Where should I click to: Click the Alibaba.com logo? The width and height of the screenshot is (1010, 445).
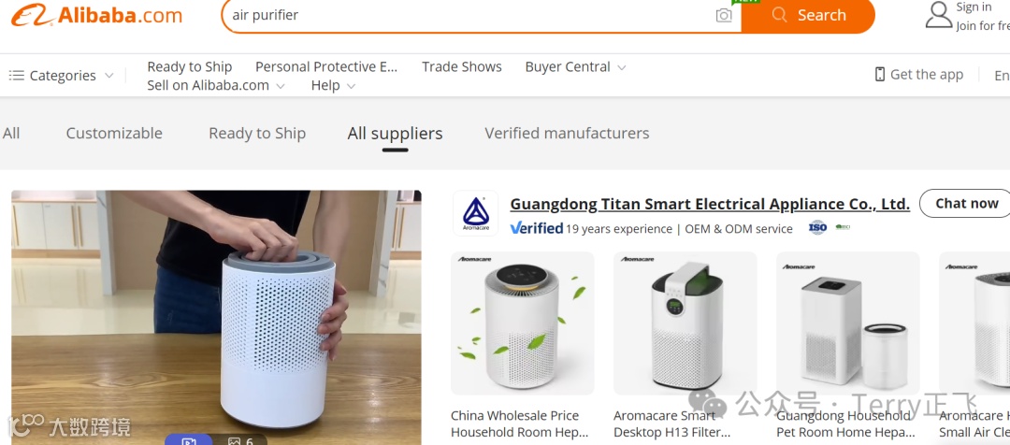(x=96, y=15)
